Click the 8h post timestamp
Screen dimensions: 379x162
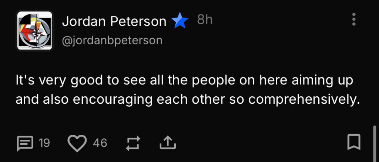205,20
